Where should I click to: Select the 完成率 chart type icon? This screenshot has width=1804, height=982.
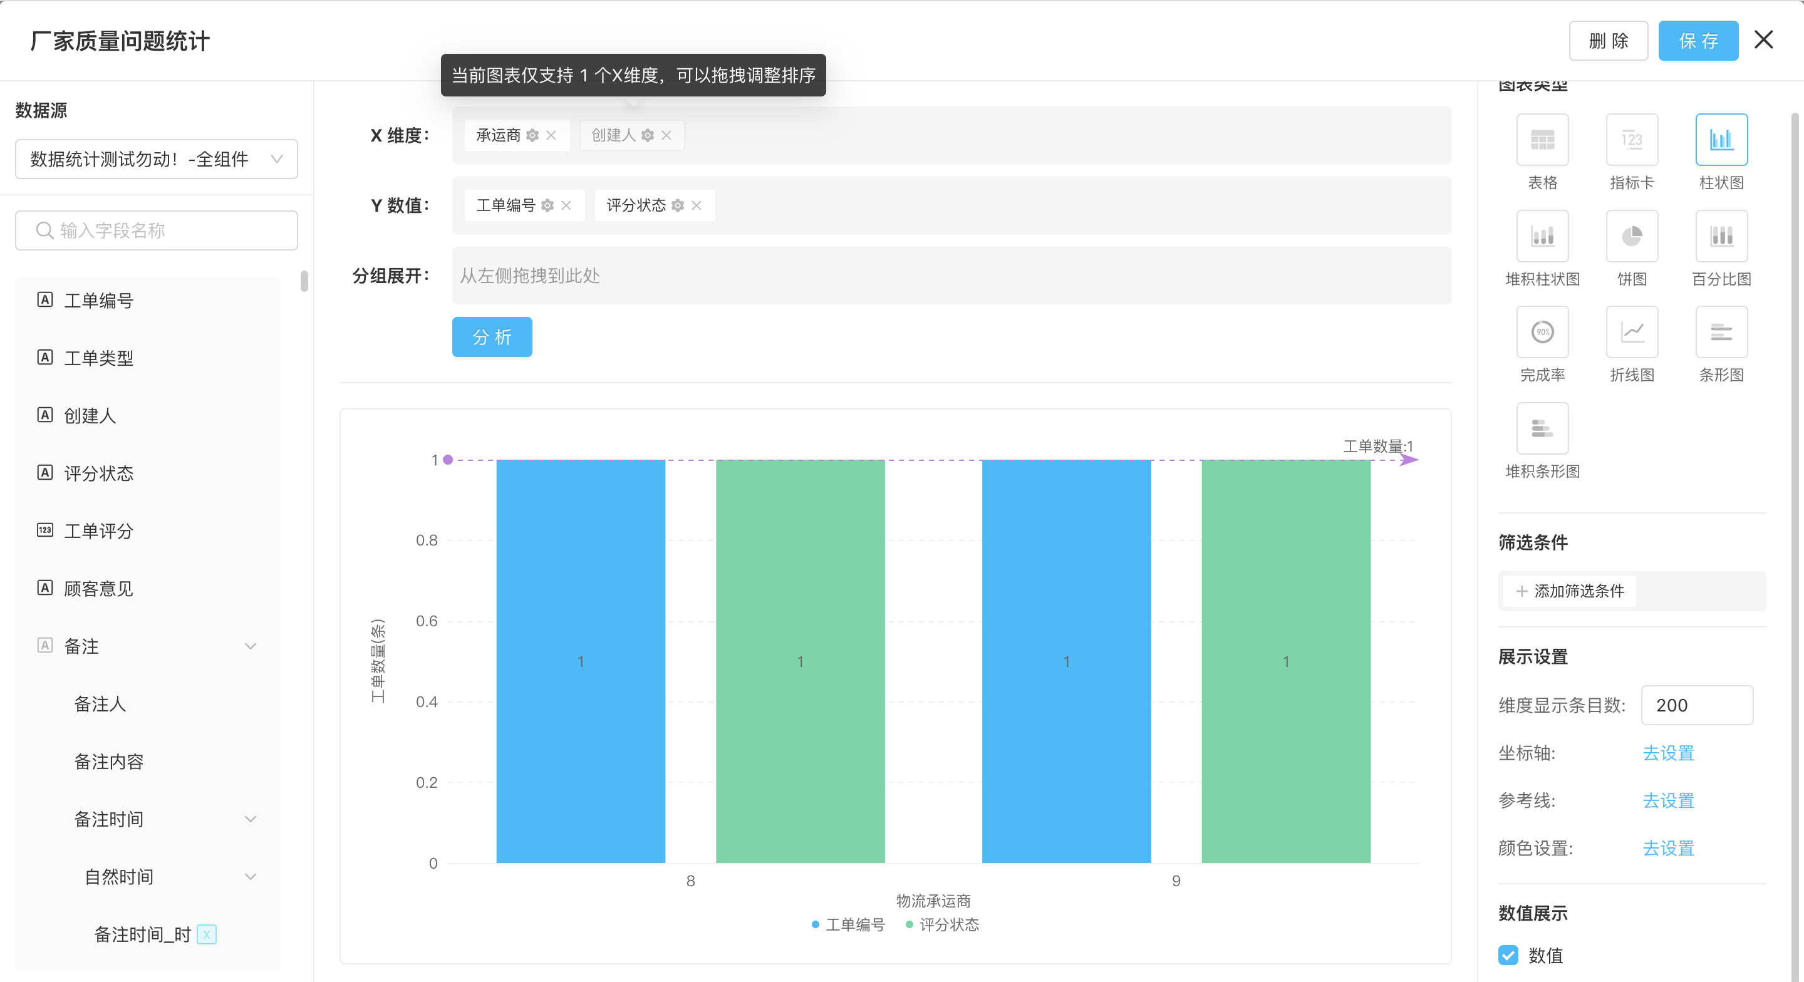(1542, 331)
